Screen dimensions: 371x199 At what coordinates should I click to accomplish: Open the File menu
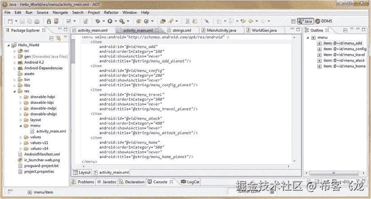(x=7, y=13)
